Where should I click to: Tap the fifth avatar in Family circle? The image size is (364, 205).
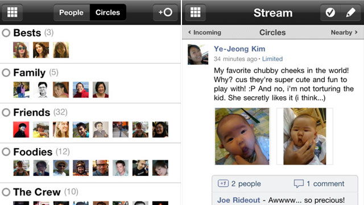point(101,90)
